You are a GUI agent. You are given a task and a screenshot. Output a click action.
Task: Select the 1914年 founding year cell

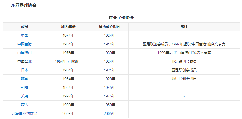coord(109,44)
